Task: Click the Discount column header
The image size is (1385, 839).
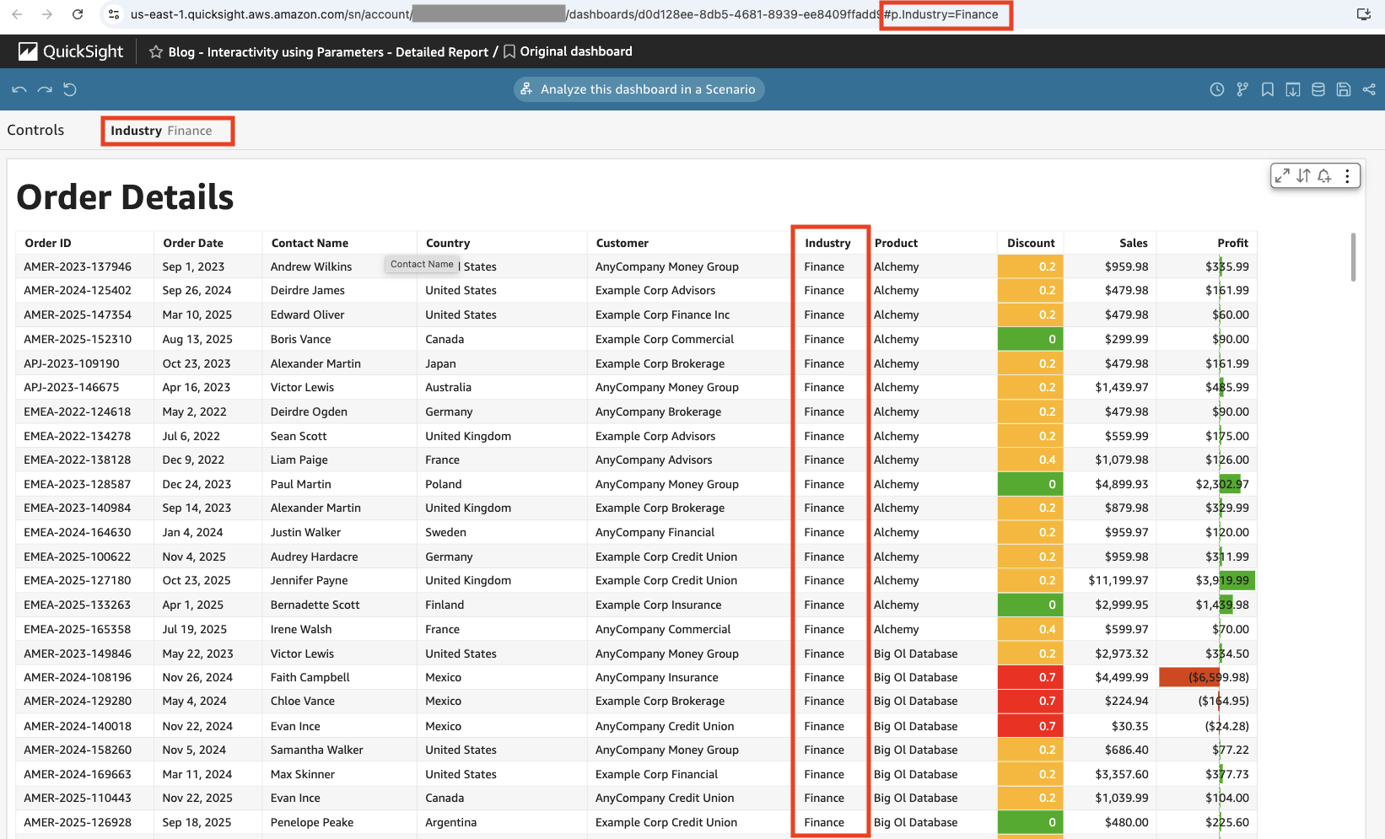Action: (1031, 243)
